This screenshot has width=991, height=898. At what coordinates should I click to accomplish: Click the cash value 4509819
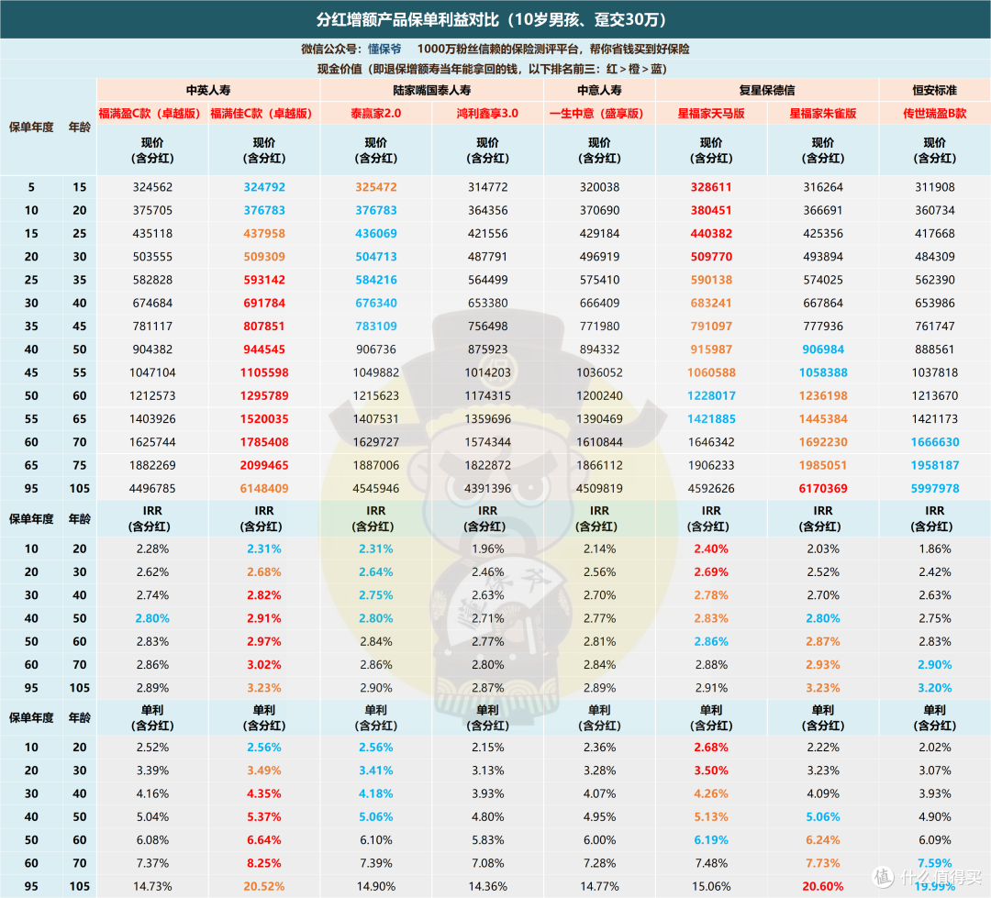[599, 489]
